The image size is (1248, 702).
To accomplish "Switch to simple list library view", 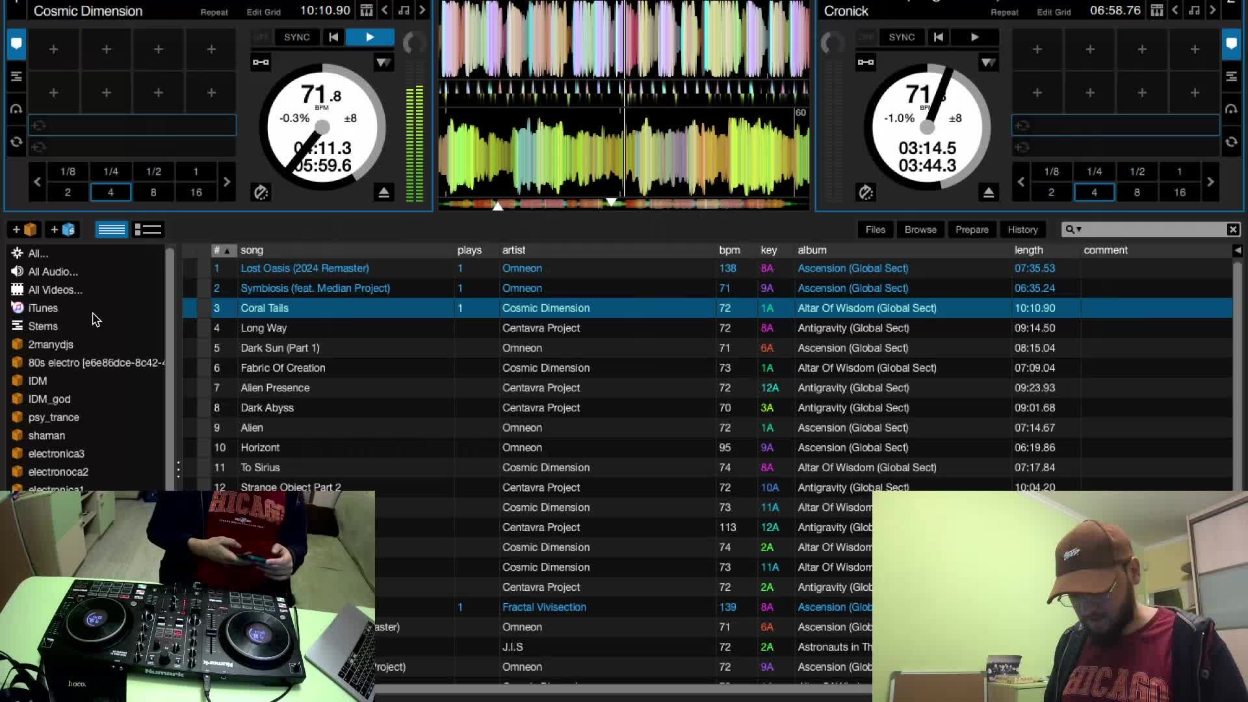I will click(111, 229).
